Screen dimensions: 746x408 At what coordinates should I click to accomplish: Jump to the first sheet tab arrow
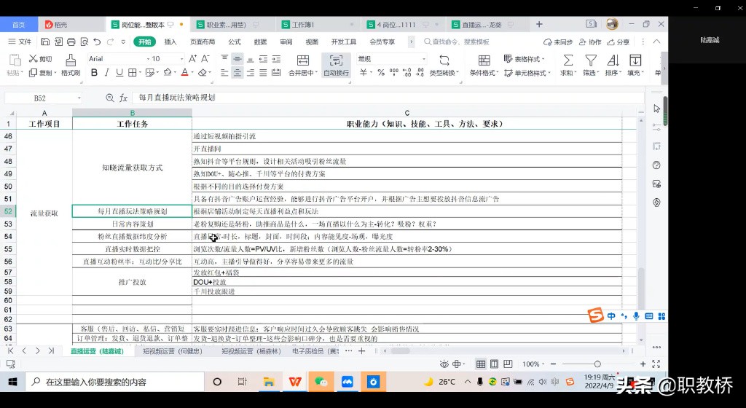[10, 351]
